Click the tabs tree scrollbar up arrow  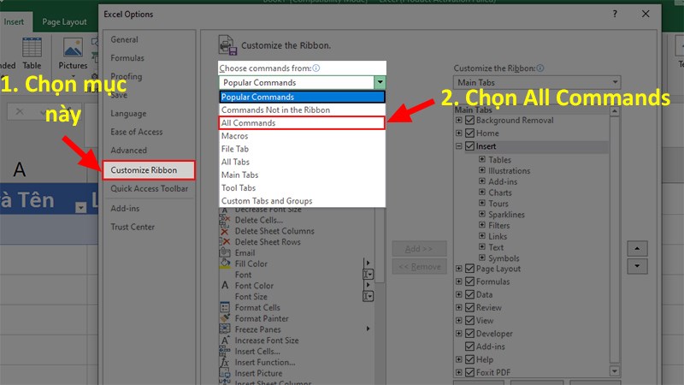pos(615,111)
